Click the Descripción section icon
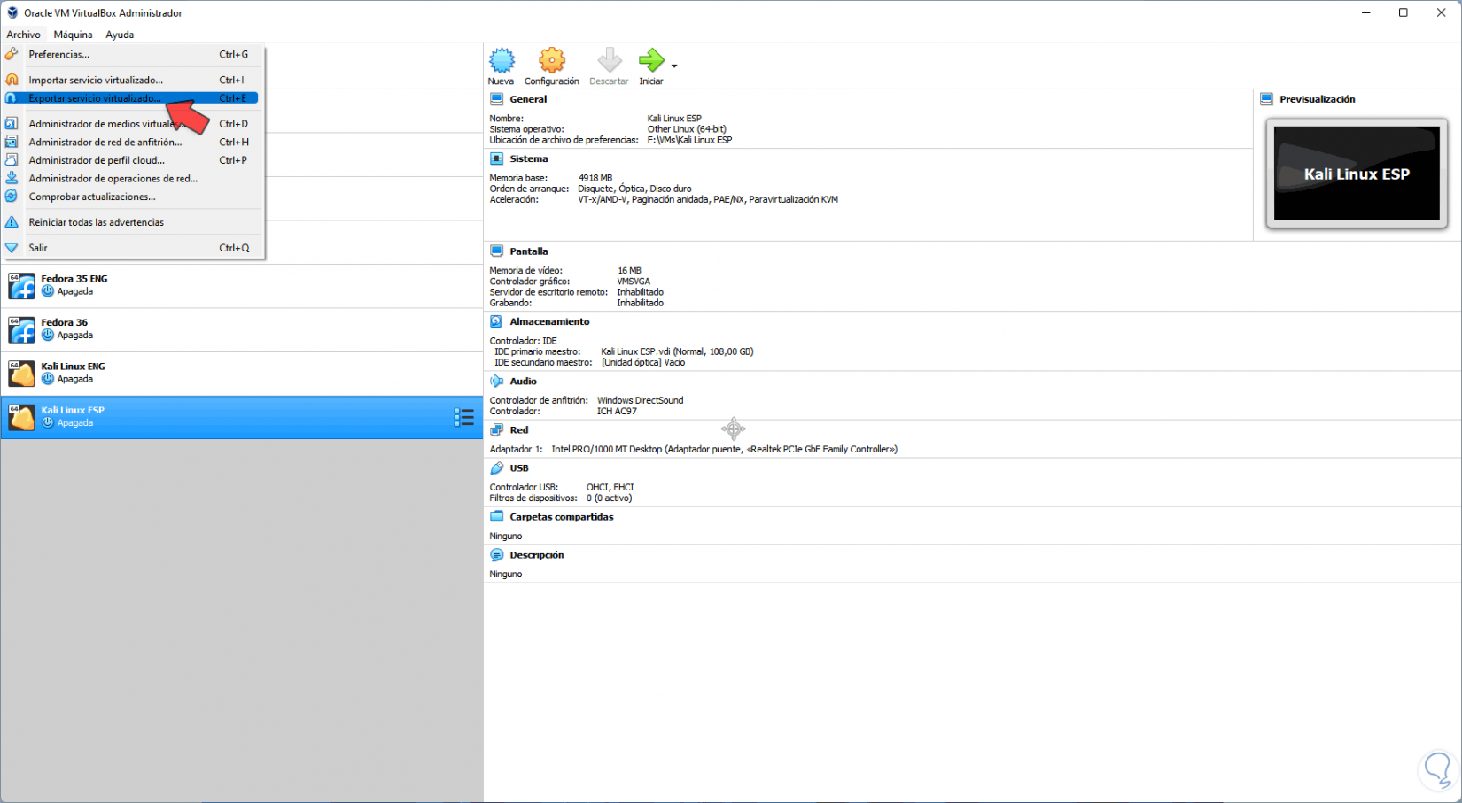 pos(497,555)
